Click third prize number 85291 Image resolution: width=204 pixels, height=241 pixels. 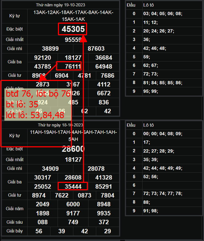[x=104, y=186]
